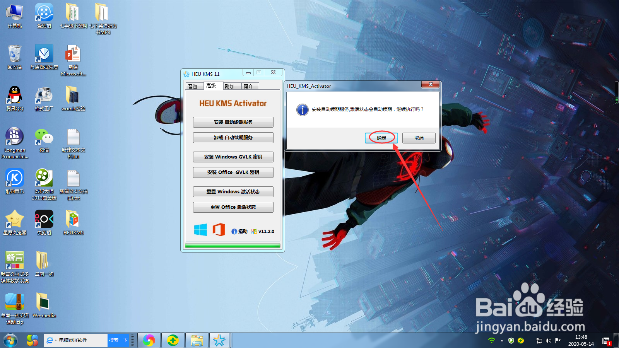Open the 格式工厂 shortcut

pyautogui.click(x=44, y=99)
